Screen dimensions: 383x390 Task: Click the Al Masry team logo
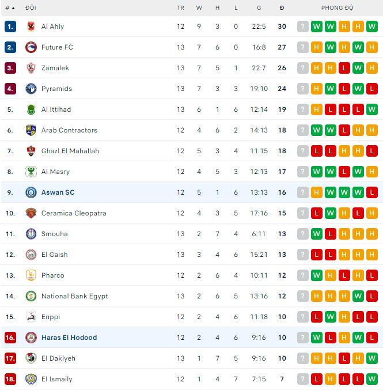[x=31, y=172]
